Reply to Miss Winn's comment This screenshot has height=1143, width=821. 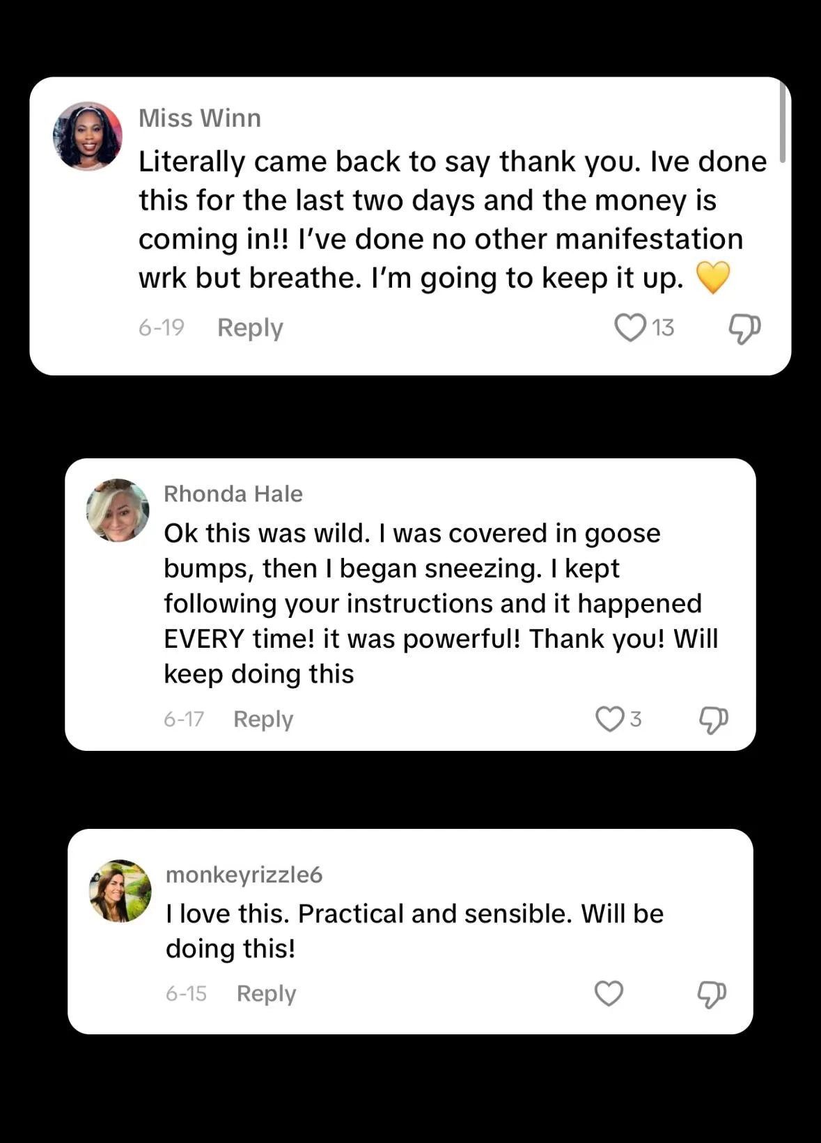(250, 327)
